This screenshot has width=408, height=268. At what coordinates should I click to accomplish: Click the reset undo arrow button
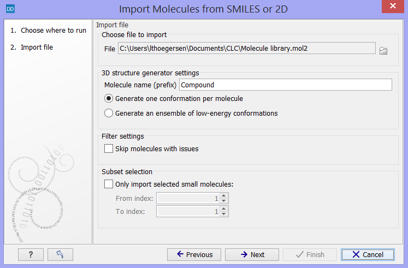(60, 254)
